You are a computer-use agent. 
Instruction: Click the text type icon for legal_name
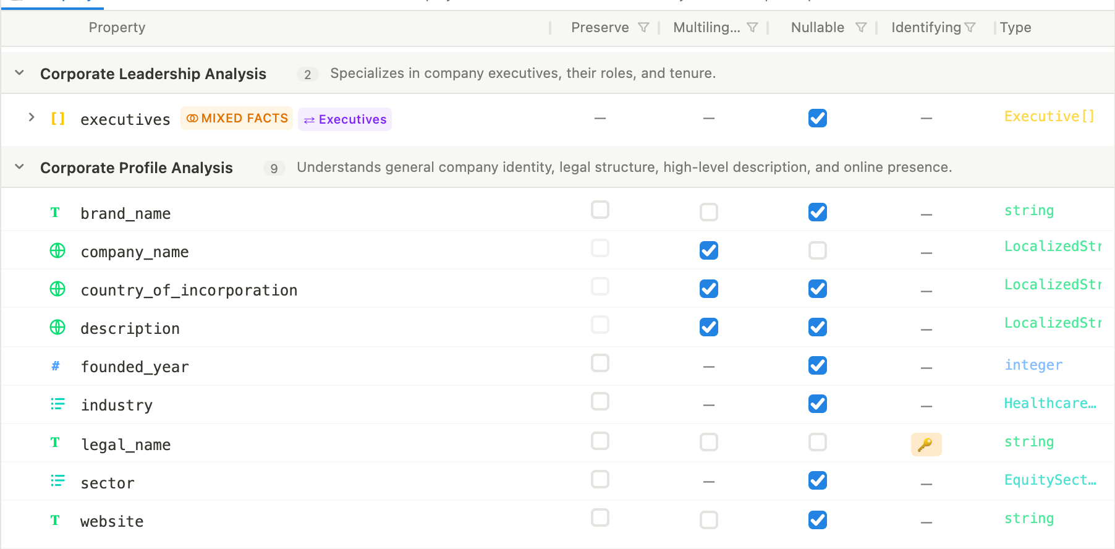click(55, 443)
